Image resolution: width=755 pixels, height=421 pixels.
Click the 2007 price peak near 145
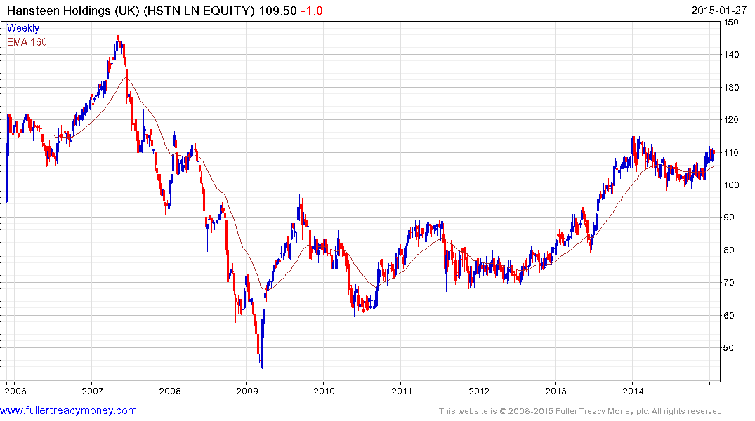click(x=119, y=37)
